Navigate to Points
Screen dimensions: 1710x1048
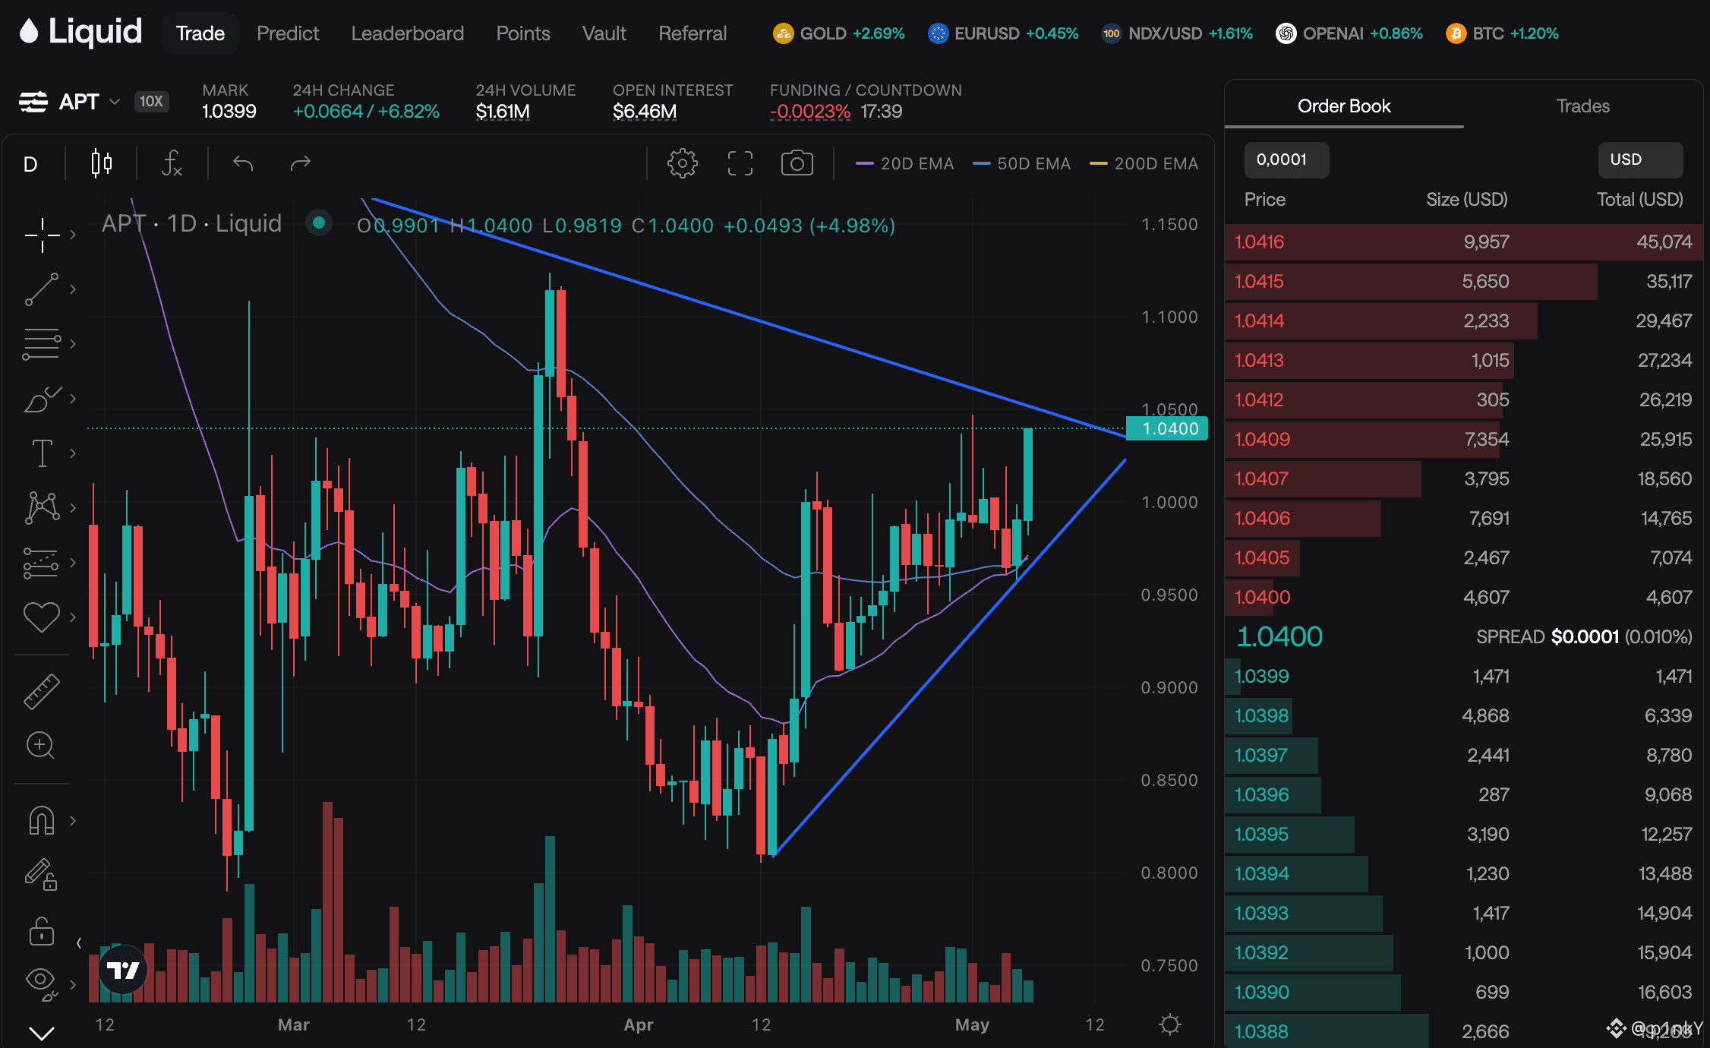(x=523, y=33)
